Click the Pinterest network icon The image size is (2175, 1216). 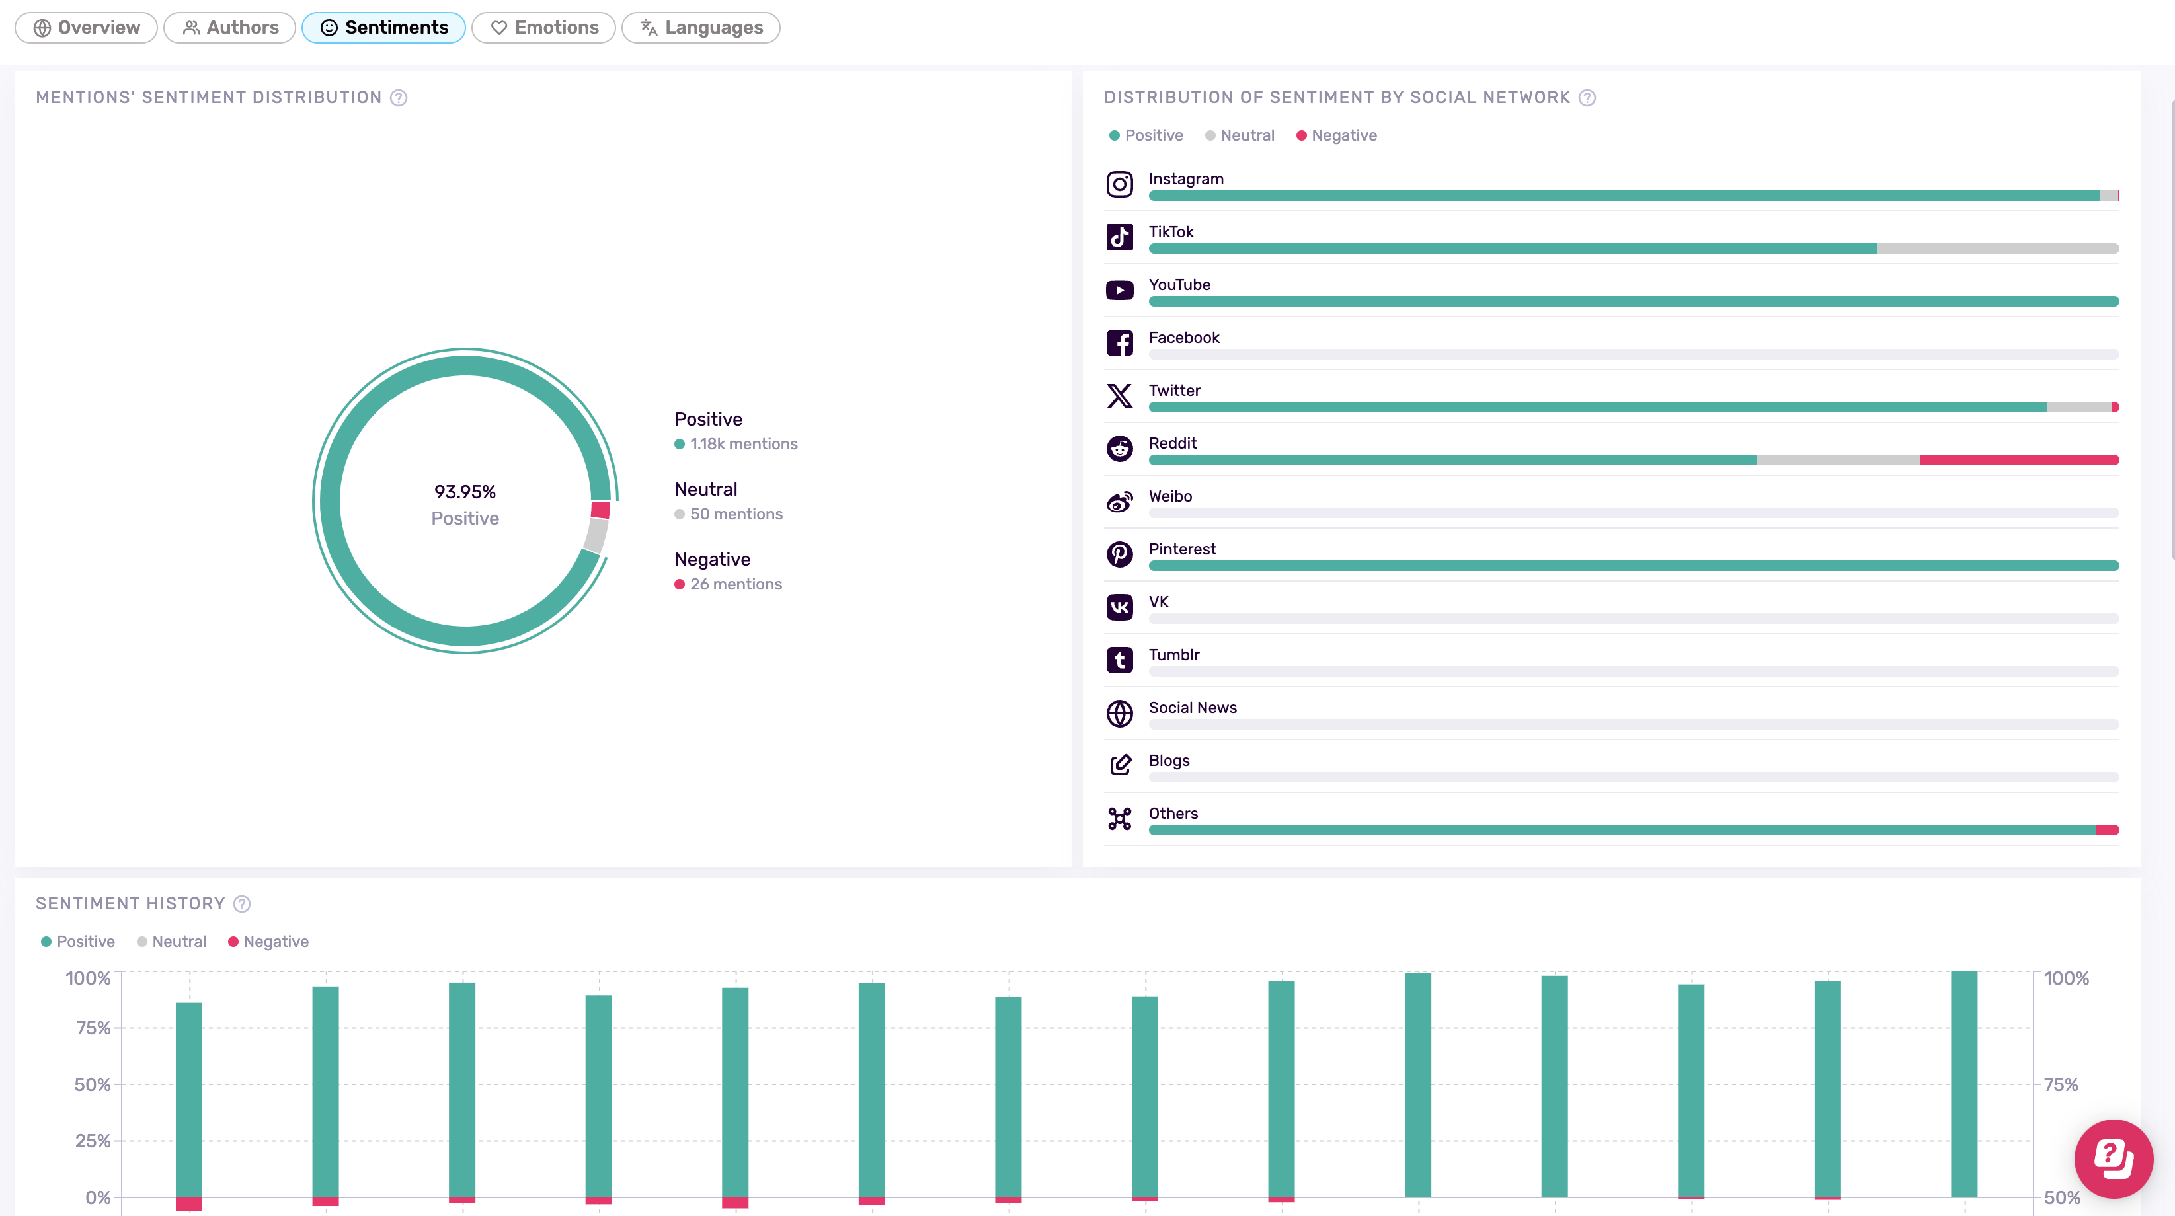click(1120, 554)
